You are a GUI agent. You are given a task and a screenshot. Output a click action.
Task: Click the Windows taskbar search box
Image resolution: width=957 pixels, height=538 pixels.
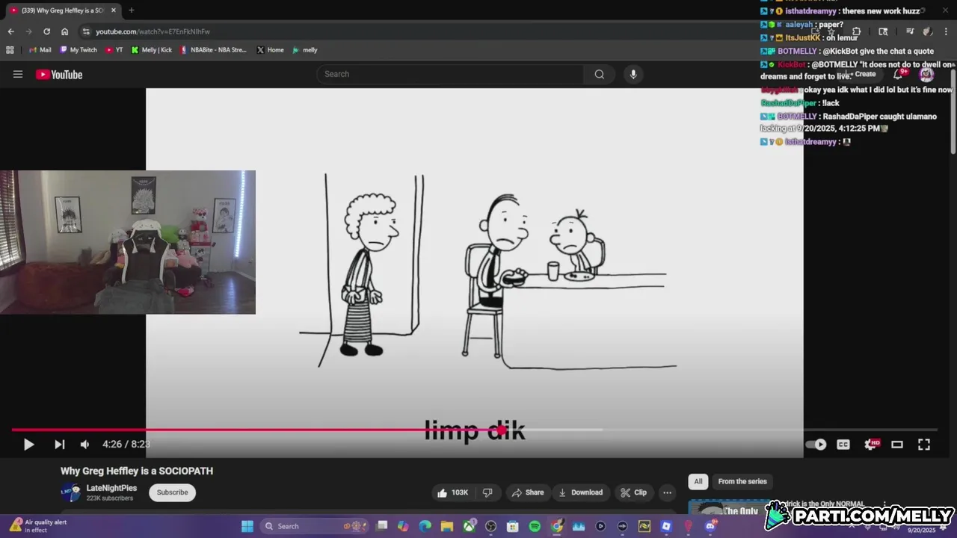(314, 526)
